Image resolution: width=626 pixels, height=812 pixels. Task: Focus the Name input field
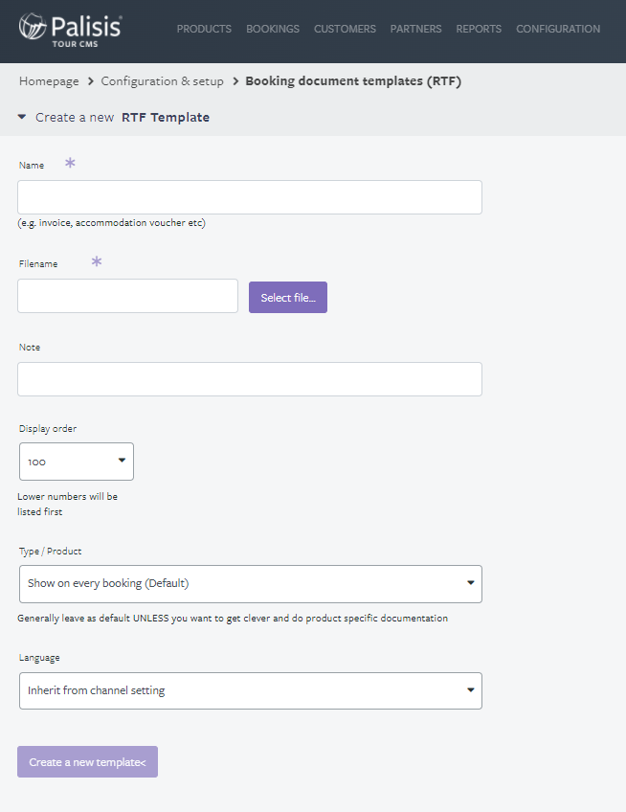click(x=250, y=197)
